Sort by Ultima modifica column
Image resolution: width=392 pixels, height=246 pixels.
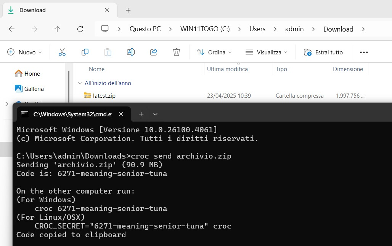pos(227,69)
